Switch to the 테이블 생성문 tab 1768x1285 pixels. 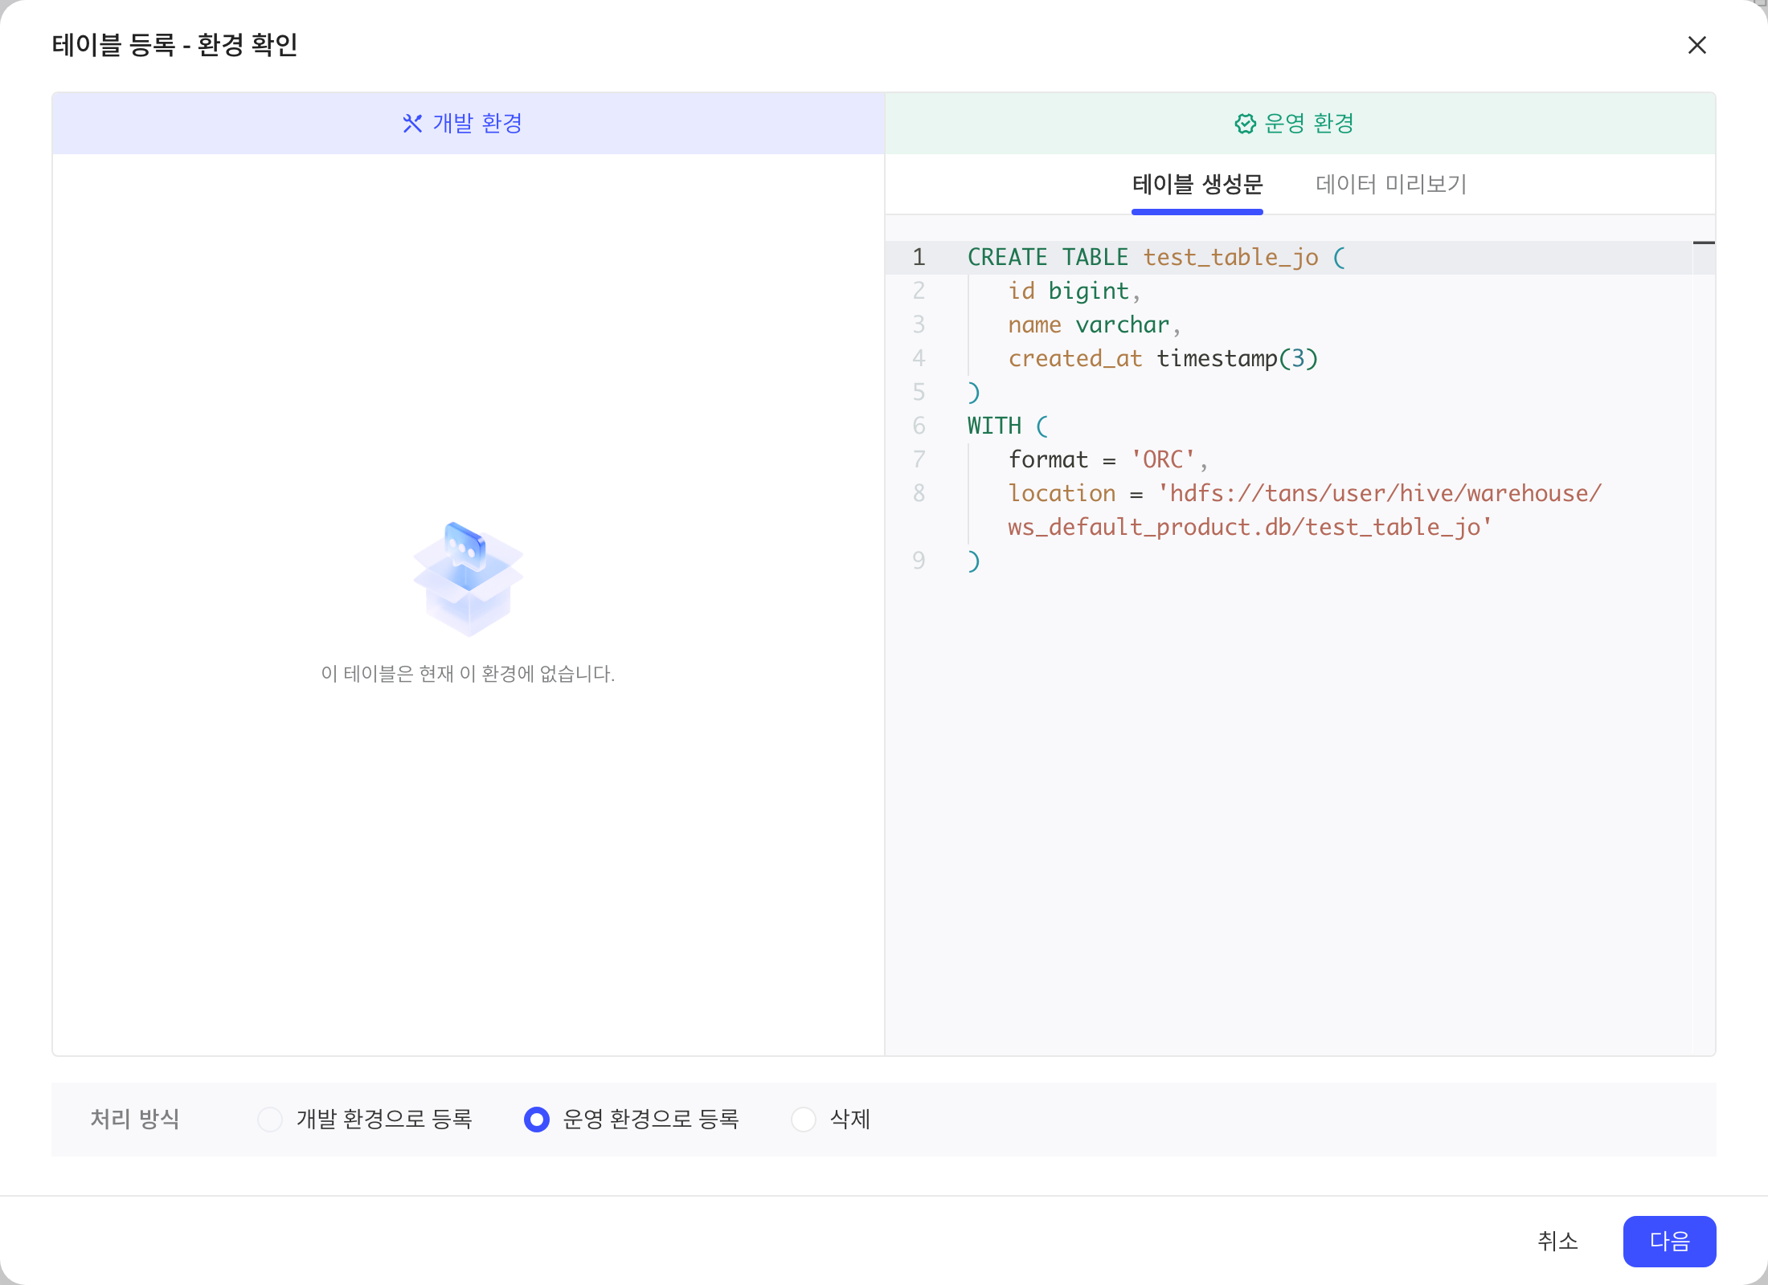tap(1197, 185)
